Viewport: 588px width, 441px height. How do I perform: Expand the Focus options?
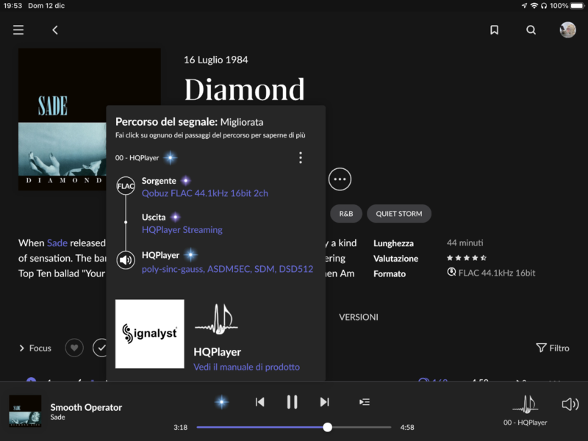(35, 348)
